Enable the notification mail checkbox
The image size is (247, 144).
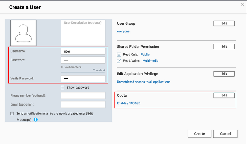click(x=12, y=114)
